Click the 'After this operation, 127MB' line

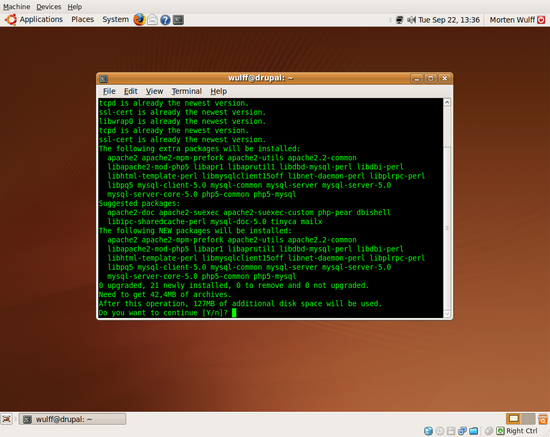[240, 303]
